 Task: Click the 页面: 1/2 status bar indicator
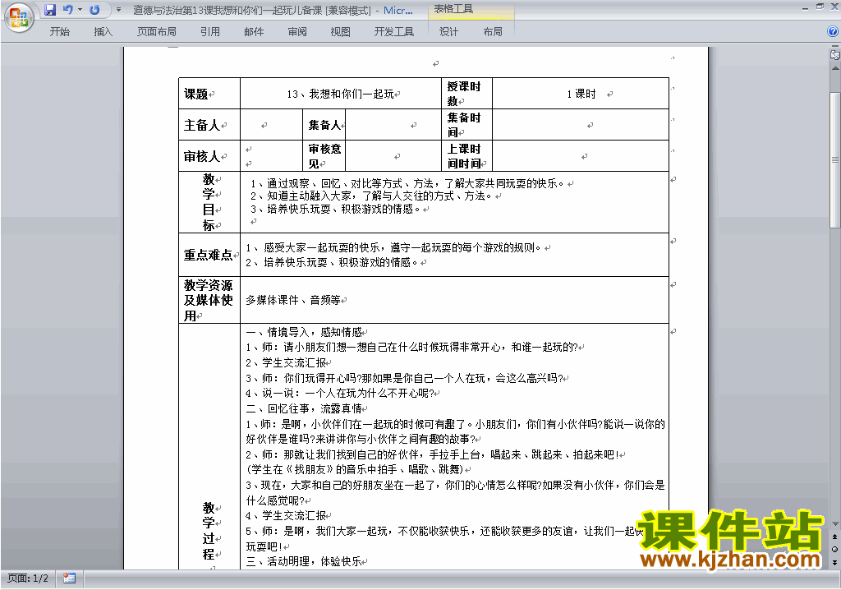27,578
